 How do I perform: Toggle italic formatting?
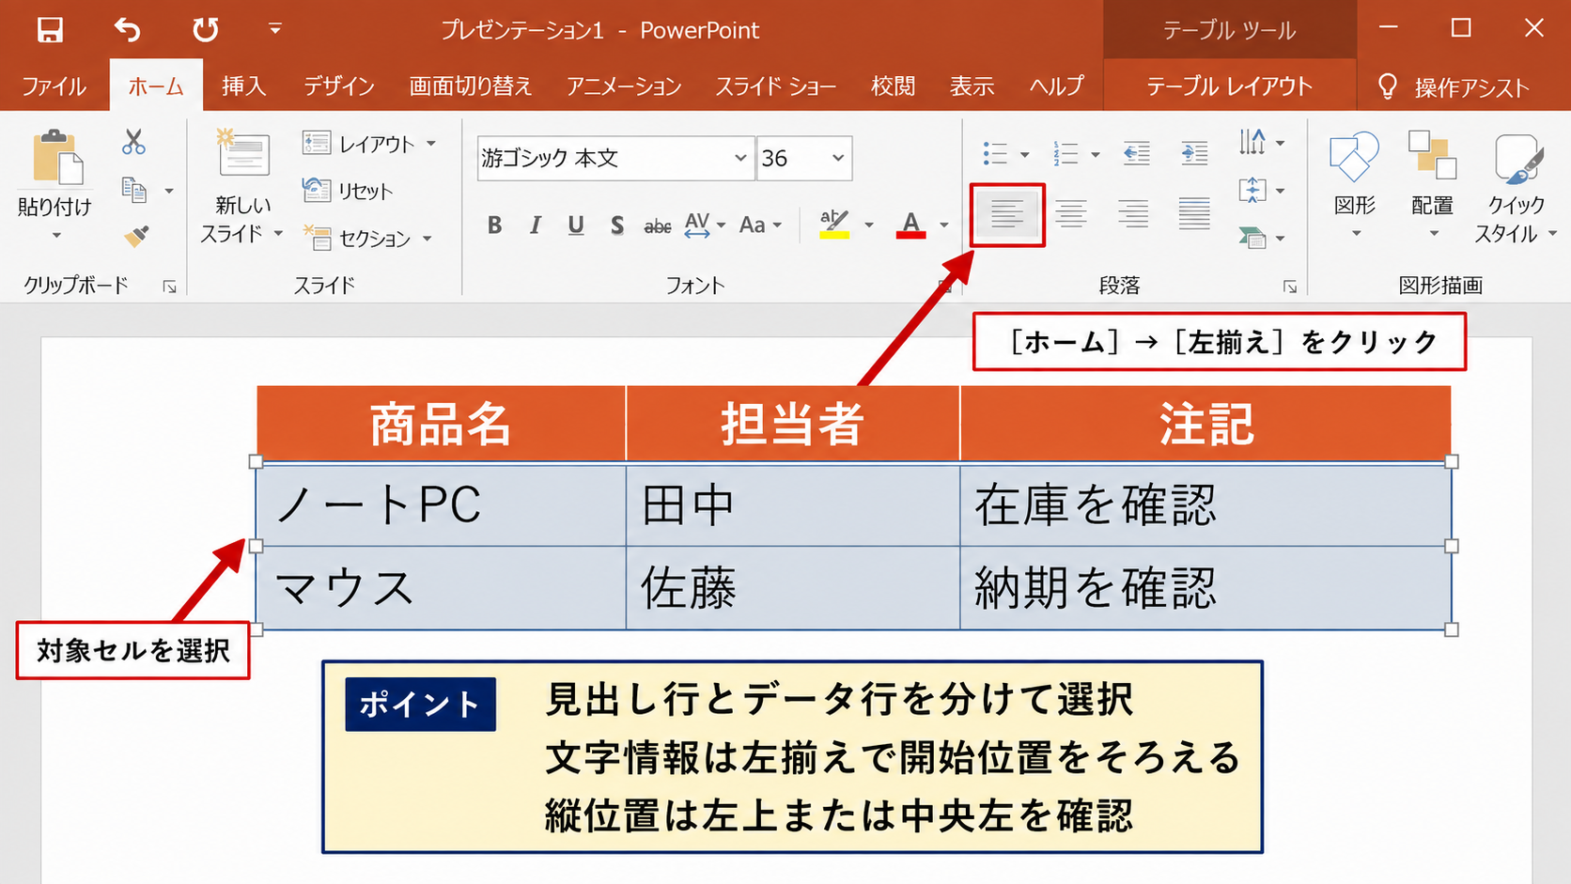pos(535,225)
